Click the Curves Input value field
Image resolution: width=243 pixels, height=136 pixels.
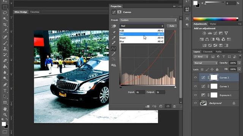coord(140,92)
